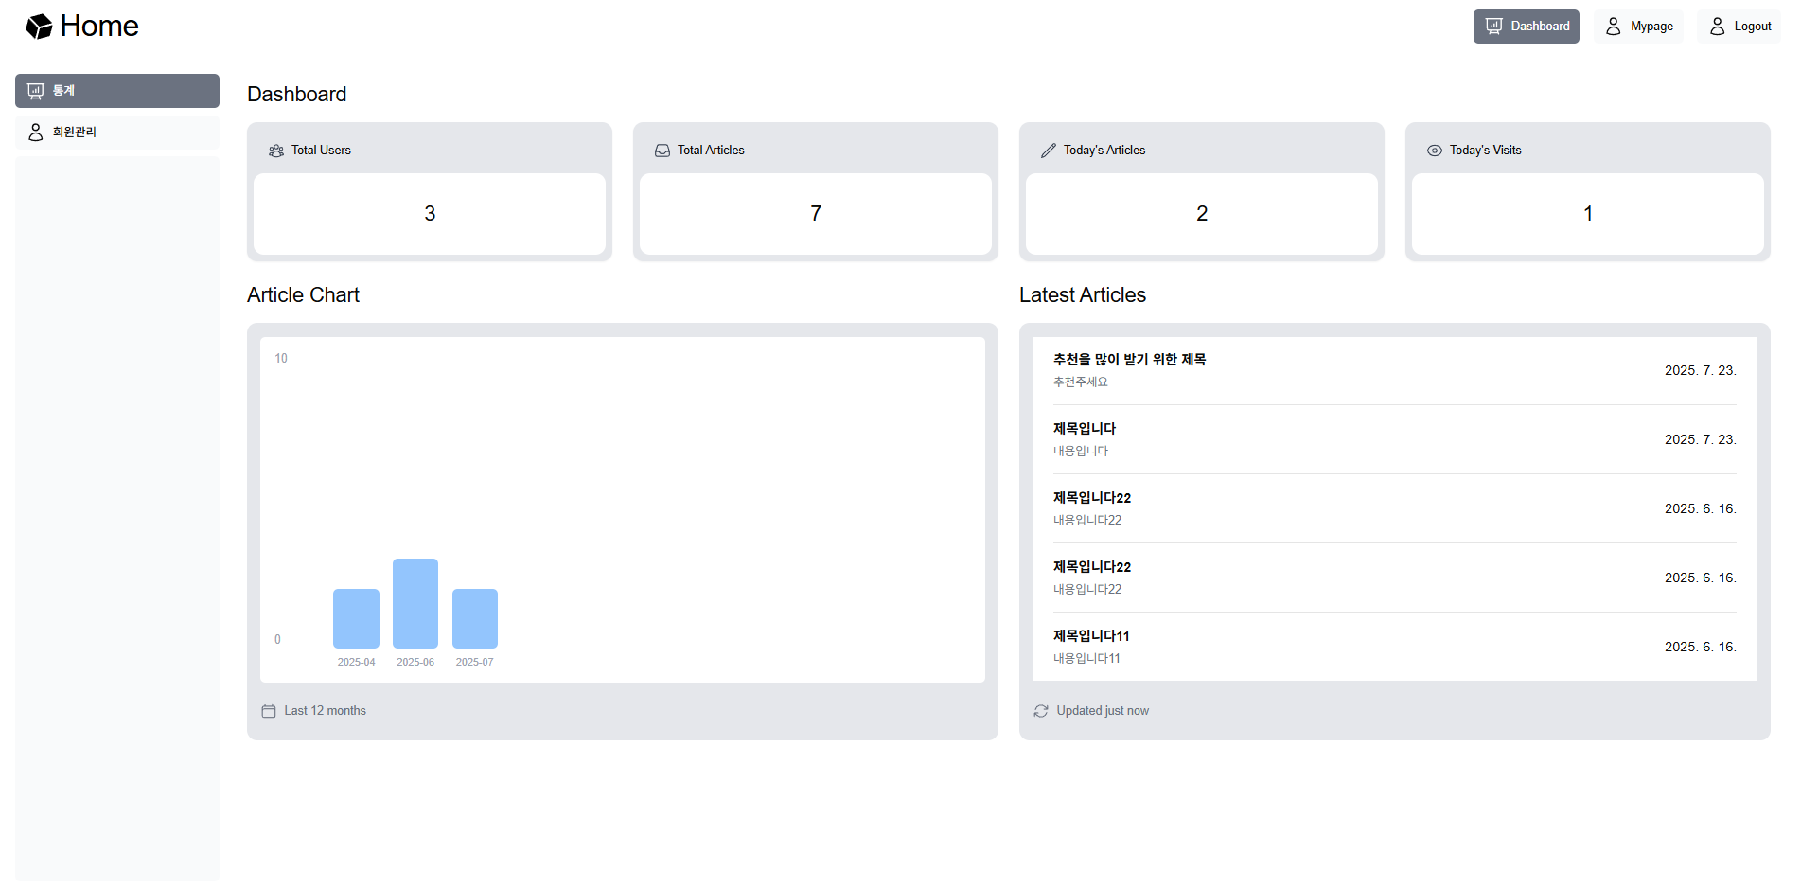
Task: Select the 2025-07 chart bar
Action: 475,618
